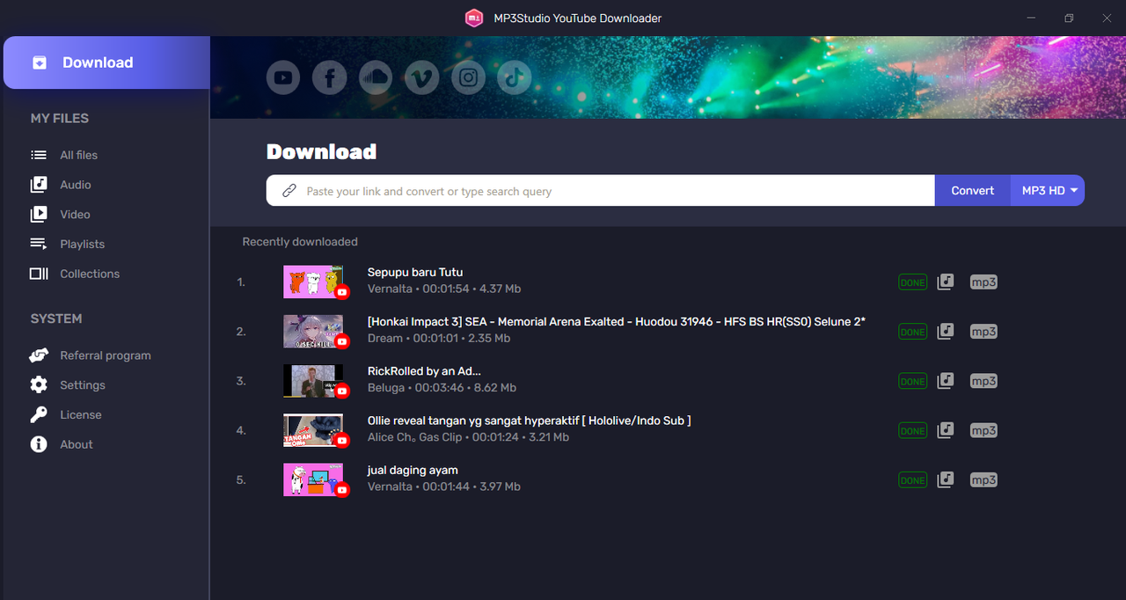Click the DONE status for jual daging ayam
This screenshot has height=600, width=1126.
912,479
